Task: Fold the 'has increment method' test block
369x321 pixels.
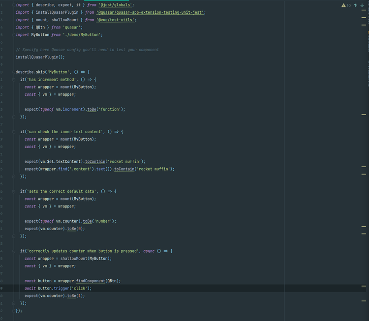Action: coord(13,79)
